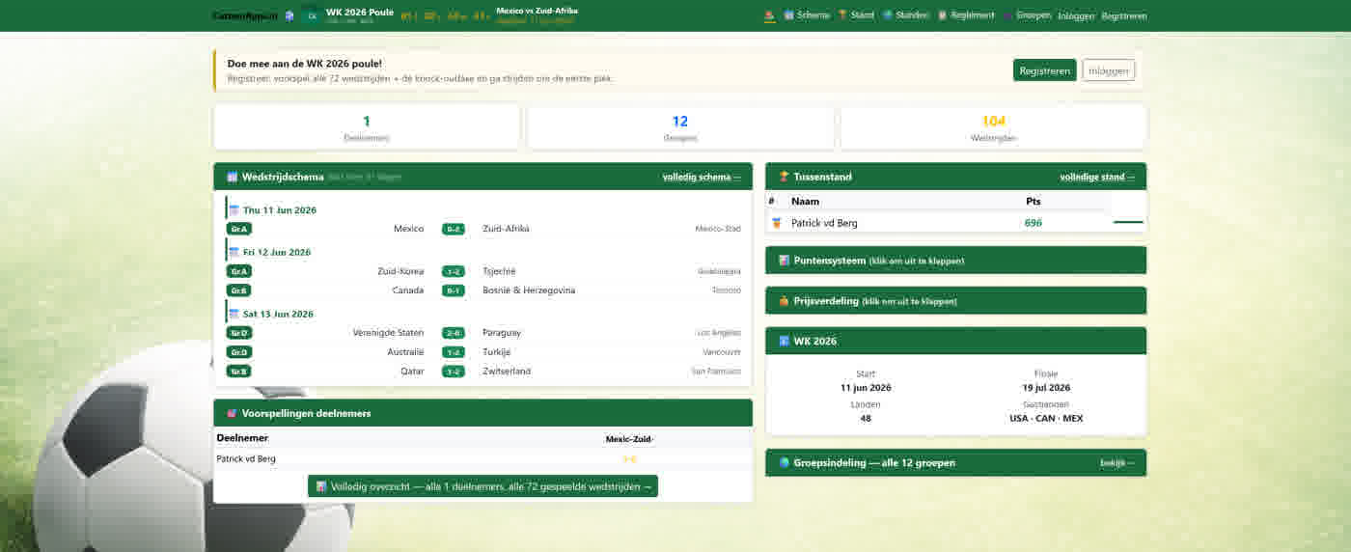Click the Gr.A badge for Zuid-Korea match
The width and height of the screenshot is (1351, 552).
click(239, 271)
